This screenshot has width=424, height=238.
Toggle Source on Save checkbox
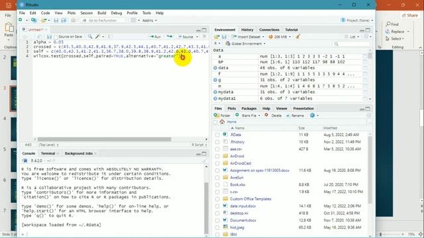coord(56,37)
